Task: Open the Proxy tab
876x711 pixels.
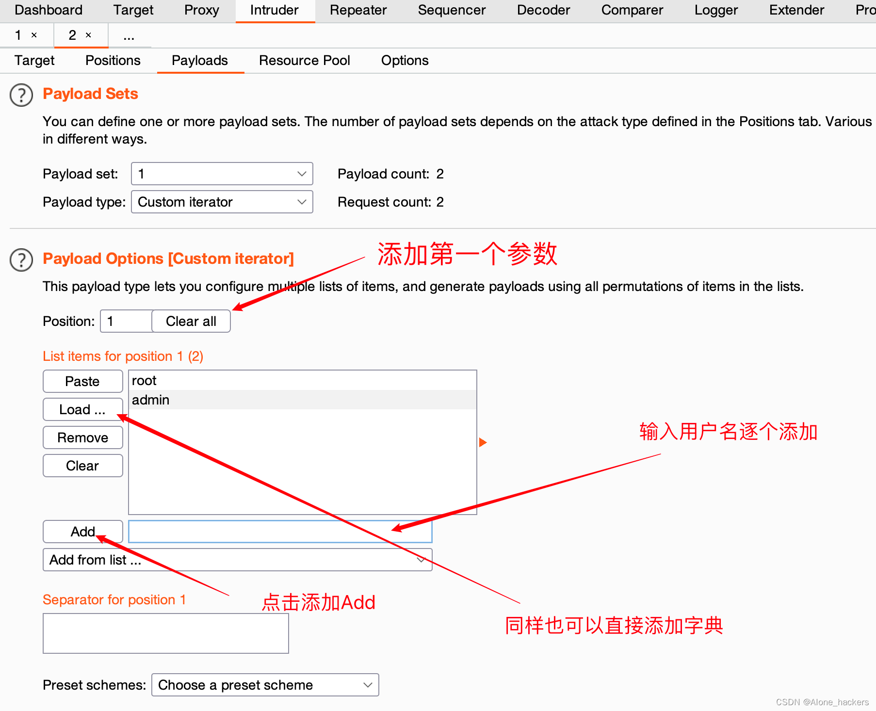Action: tap(202, 10)
